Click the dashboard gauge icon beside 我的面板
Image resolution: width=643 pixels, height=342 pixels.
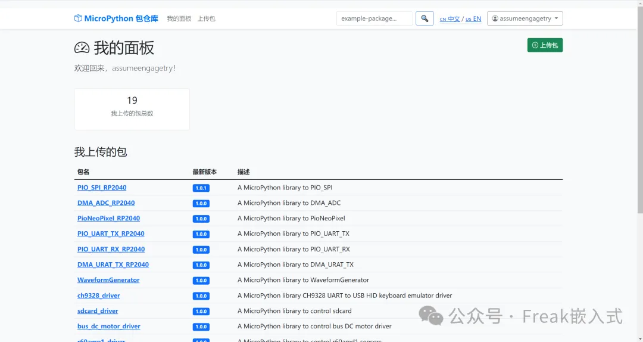click(x=82, y=48)
